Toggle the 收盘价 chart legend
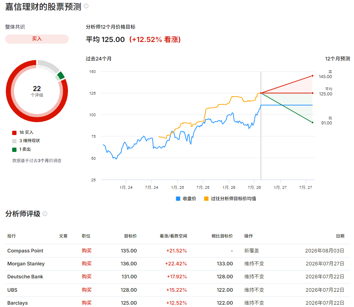 tap(186, 199)
